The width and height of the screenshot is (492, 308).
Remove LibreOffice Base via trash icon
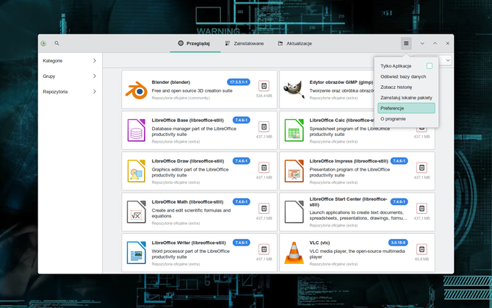pos(264,126)
